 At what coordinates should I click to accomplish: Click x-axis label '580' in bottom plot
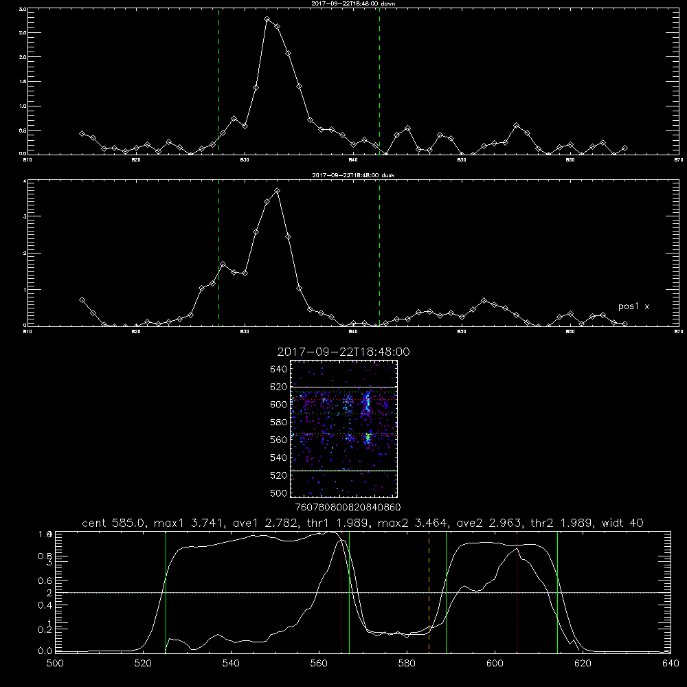[x=407, y=664]
